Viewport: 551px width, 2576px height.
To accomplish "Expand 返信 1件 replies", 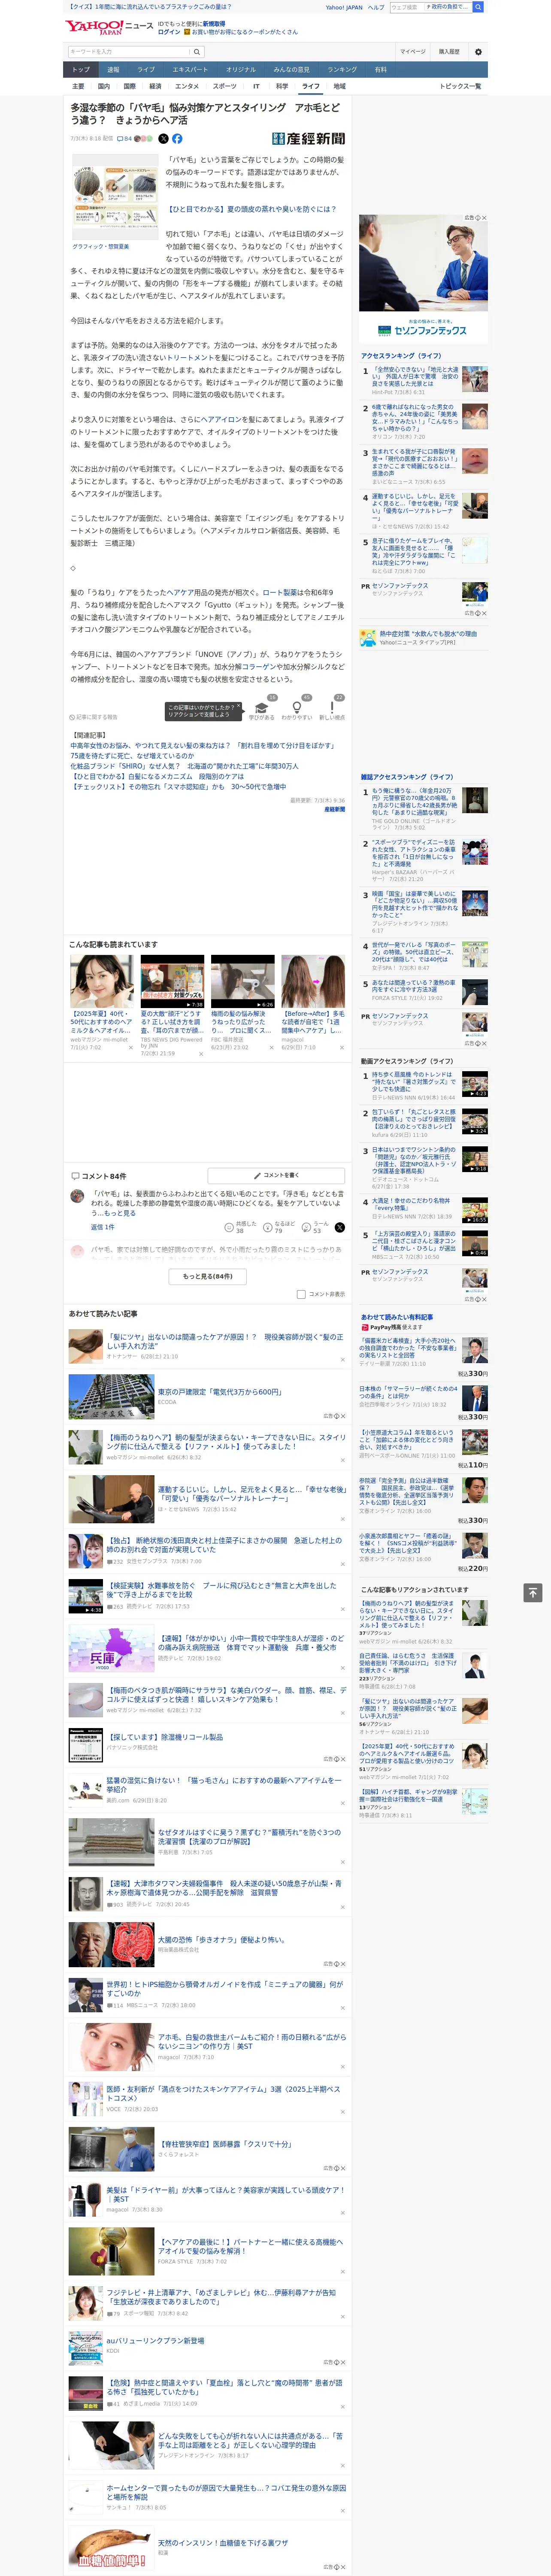I will (103, 1227).
